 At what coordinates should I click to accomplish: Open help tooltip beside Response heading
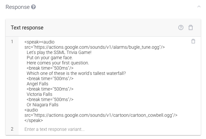coord(33,7)
